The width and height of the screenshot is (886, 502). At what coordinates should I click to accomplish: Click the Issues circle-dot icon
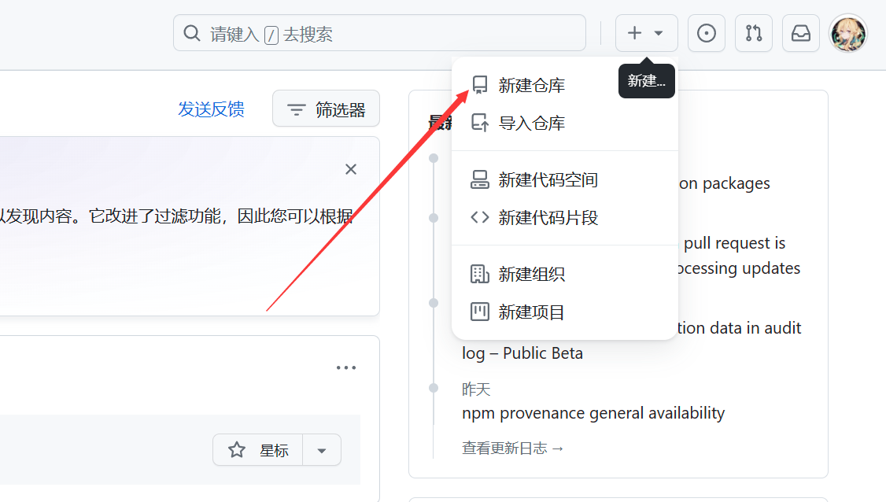(x=706, y=33)
